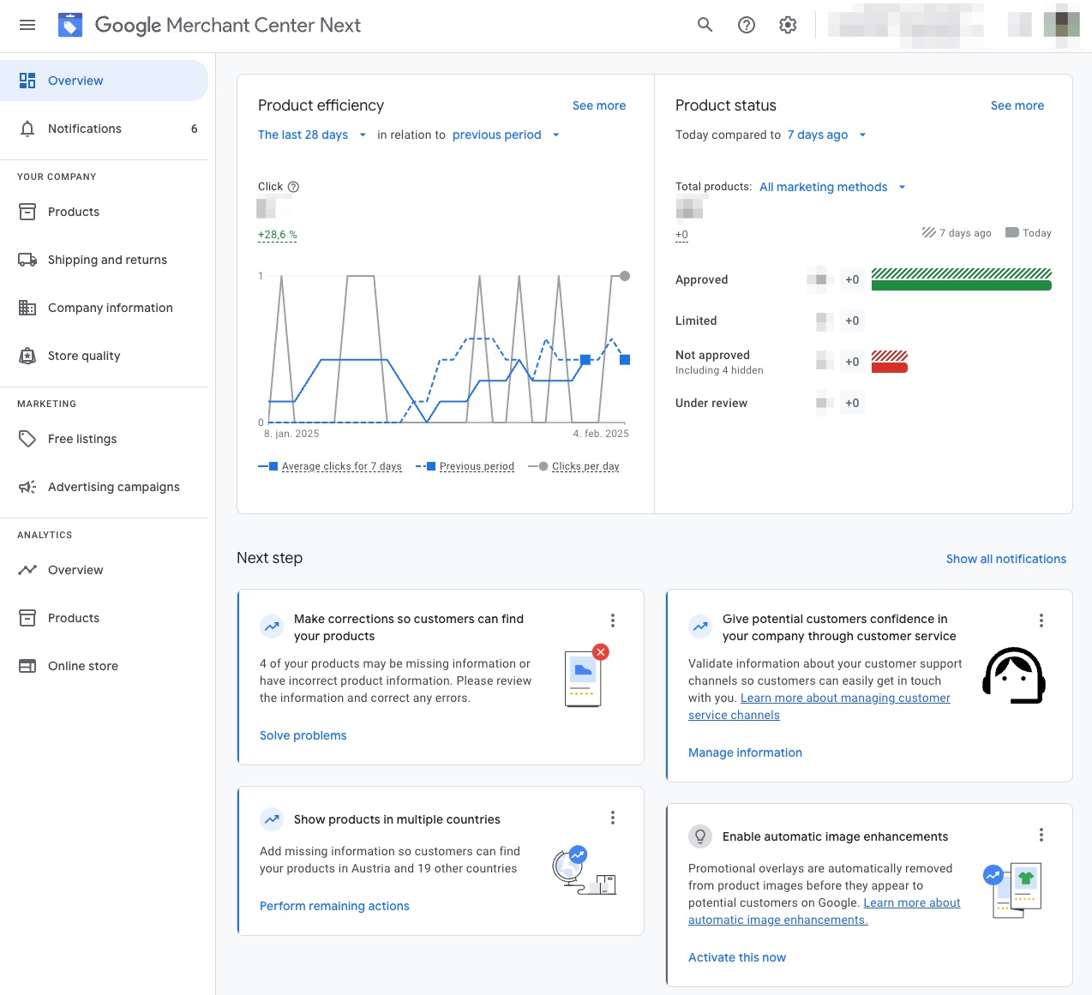Open Notifications in the sidebar
Image resolution: width=1092 pixels, height=995 pixels.
pos(104,129)
